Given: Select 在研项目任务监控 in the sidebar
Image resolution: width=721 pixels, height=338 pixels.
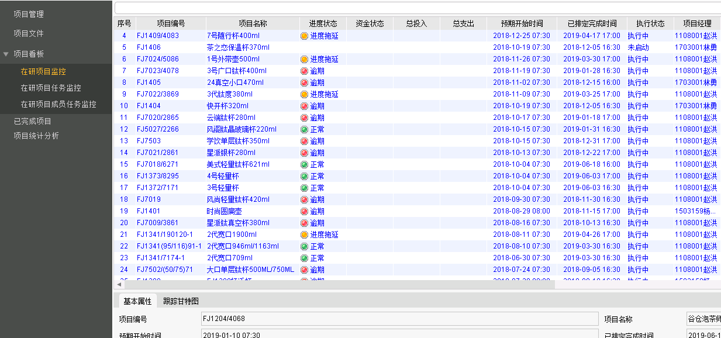Looking at the screenshot, I should [51, 88].
